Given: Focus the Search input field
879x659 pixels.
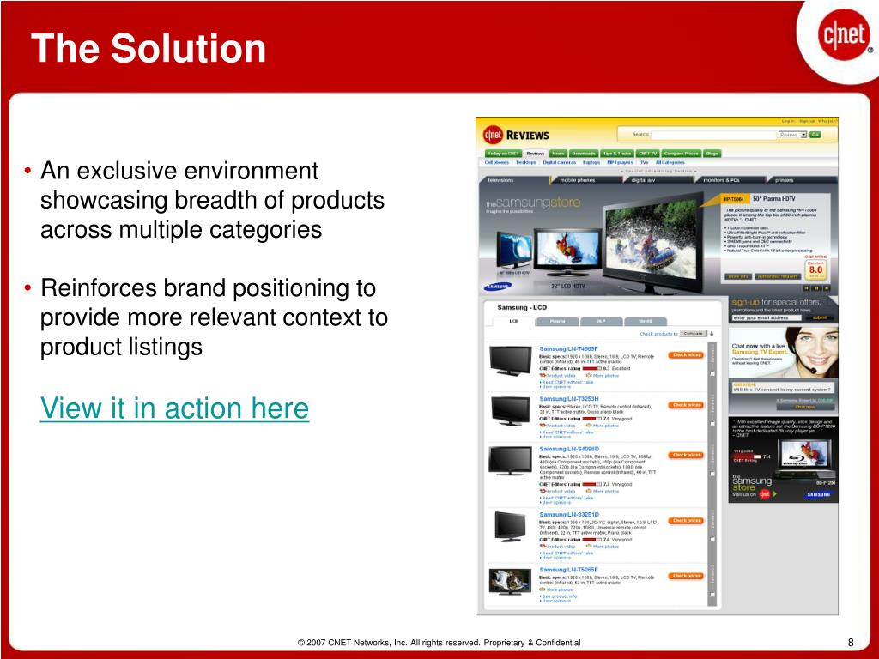Looking at the screenshot, I should [714, 135].
